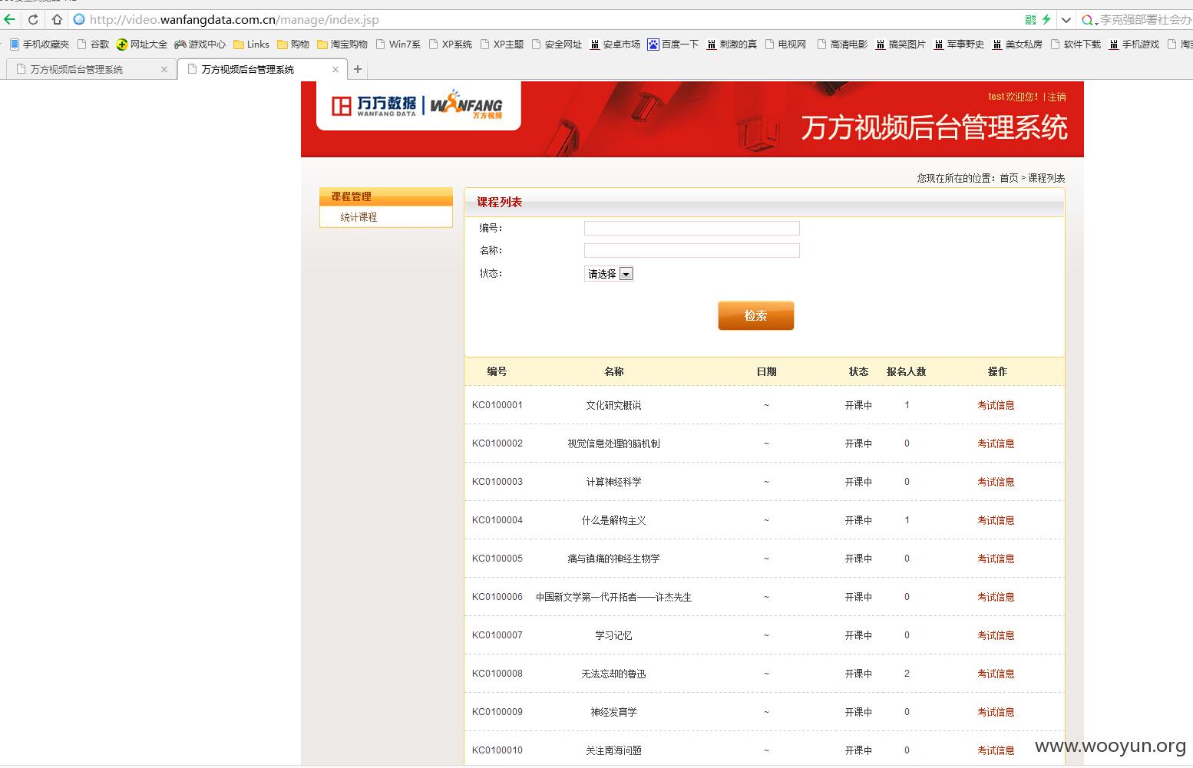The image size is (1193, 768).
Task: Click the browser back arrow
Action: [9, 19]
